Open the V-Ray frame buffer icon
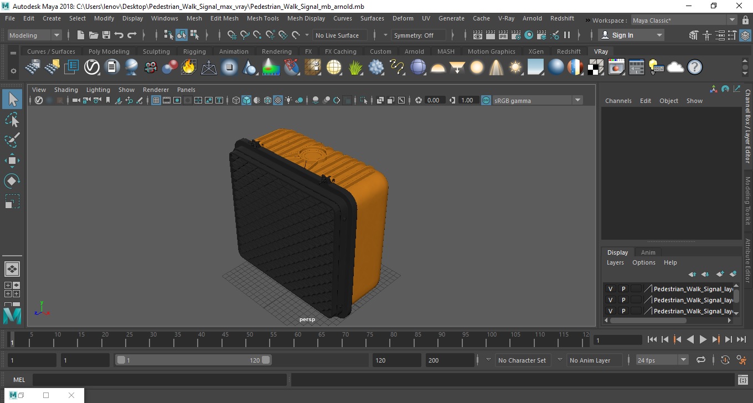This screenshot has height=403, width=753. (x=616, y=67)
